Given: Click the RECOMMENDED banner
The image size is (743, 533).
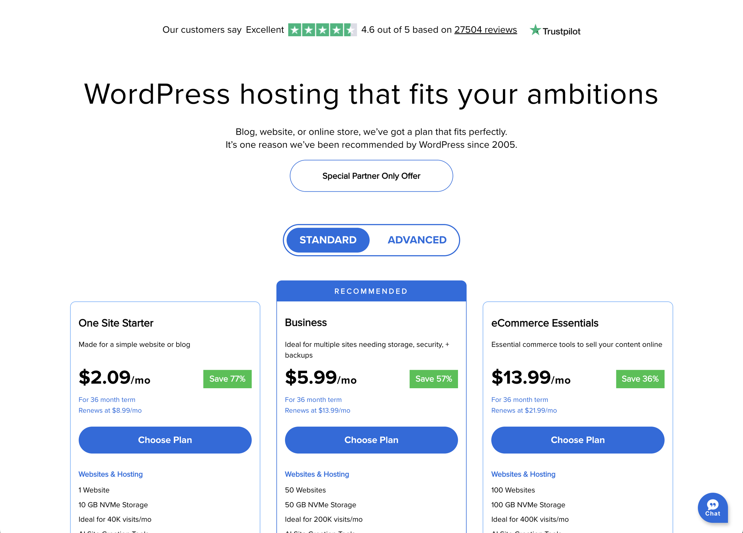Looking at the screenshot, I should coord(371,291).
